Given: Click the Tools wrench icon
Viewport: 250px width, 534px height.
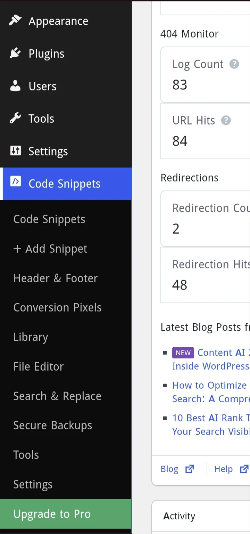Looking at the screenshot, I should 15,119.
